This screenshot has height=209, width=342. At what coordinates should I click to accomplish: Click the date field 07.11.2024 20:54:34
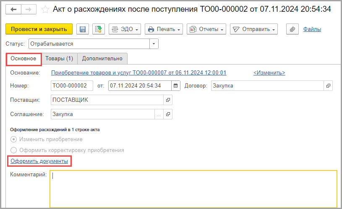pyautogui.click(x=140, y=85)
